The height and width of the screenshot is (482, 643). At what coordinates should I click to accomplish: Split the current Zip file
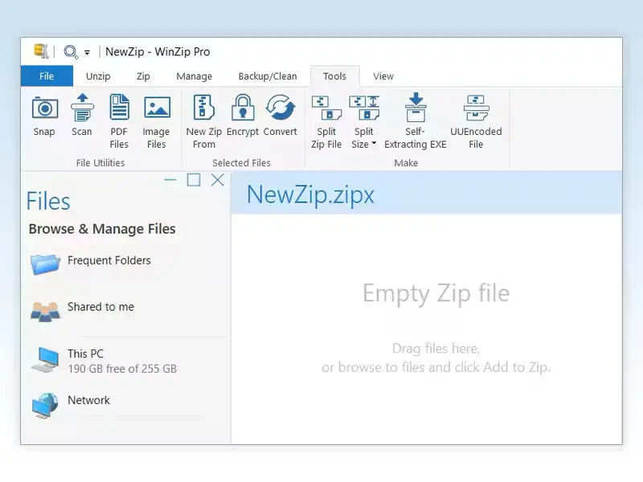pyautogui.click(x=326, y=119)
